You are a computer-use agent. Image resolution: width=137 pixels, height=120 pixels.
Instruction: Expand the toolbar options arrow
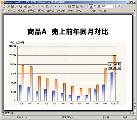121,7
